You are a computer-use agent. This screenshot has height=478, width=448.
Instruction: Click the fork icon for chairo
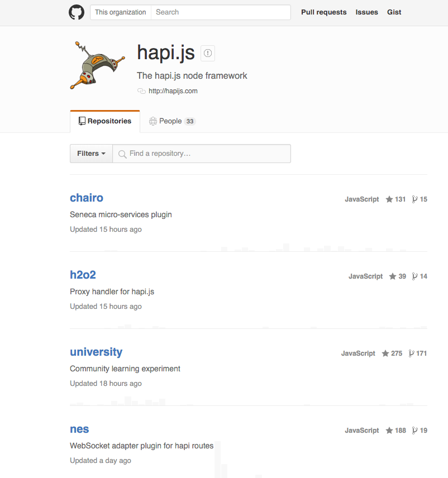[x=414, y=199]
